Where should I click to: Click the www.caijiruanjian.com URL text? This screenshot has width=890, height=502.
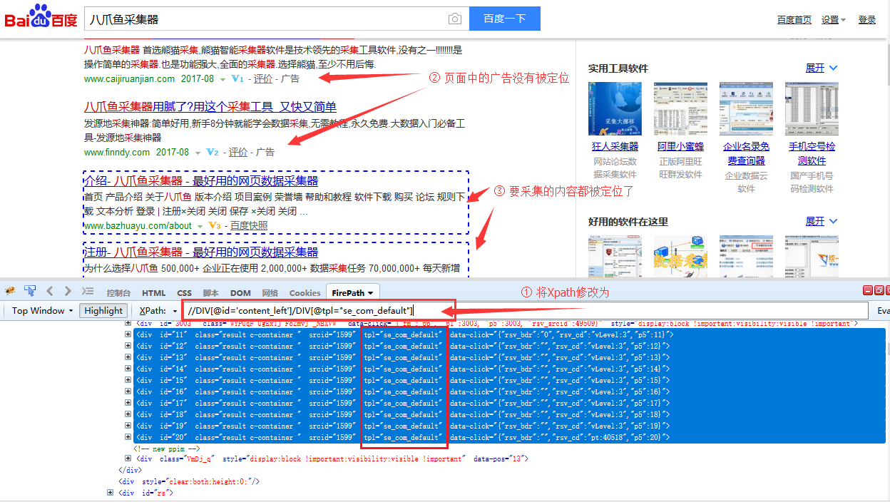pos(129,78)
